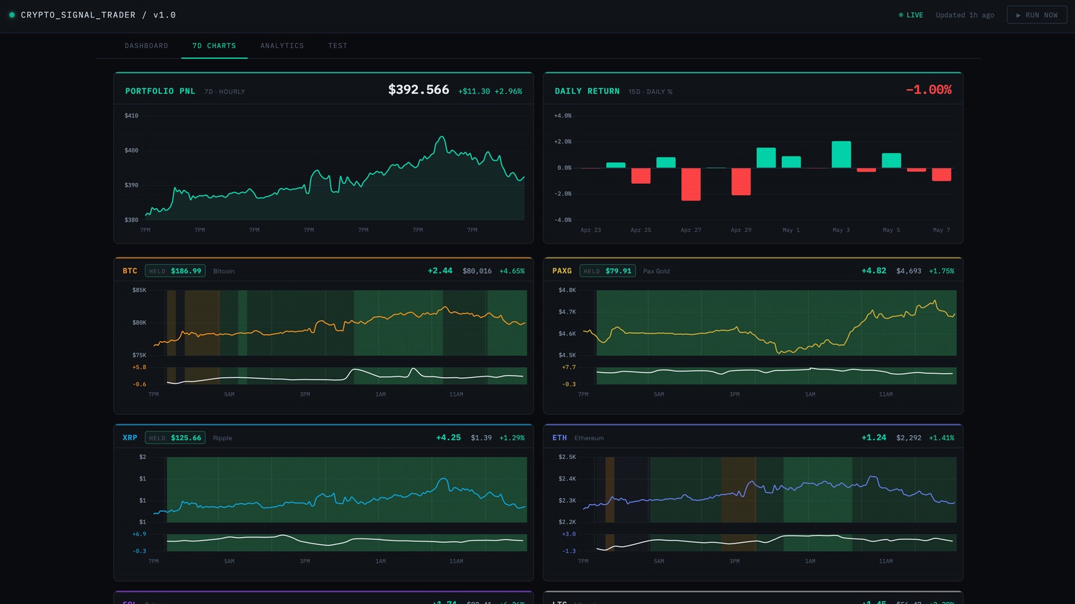Click the May 7 date label

click(x=941, y=230)
